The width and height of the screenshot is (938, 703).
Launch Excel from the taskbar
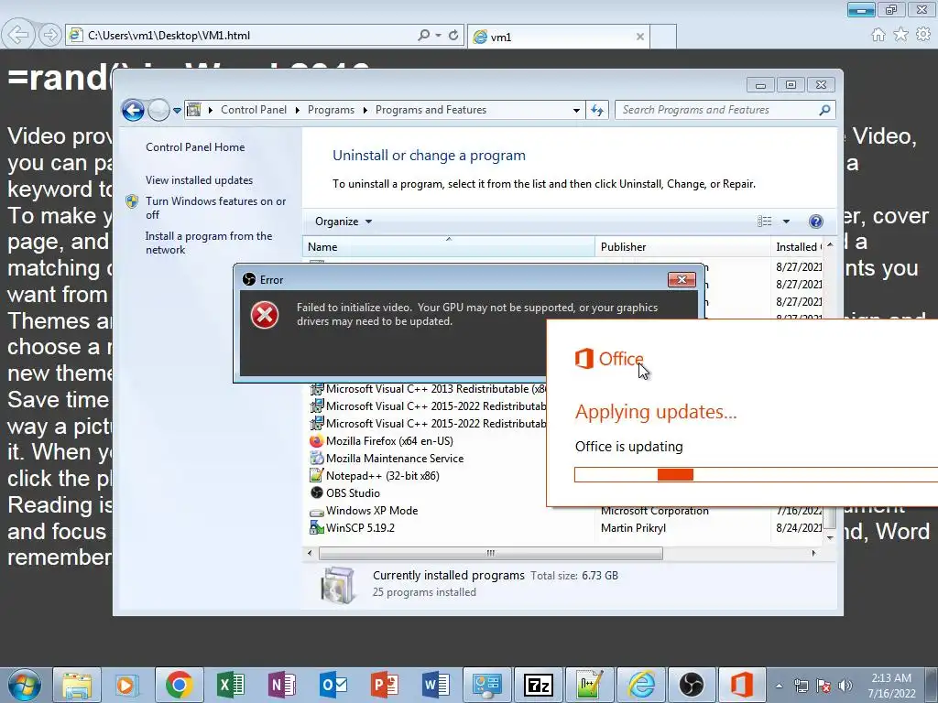coord(230,685)
